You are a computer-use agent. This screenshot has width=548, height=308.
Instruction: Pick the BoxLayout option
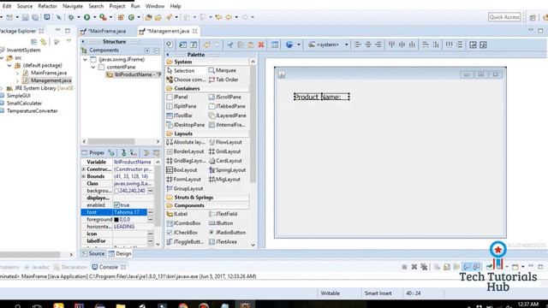tap(182, 170)
